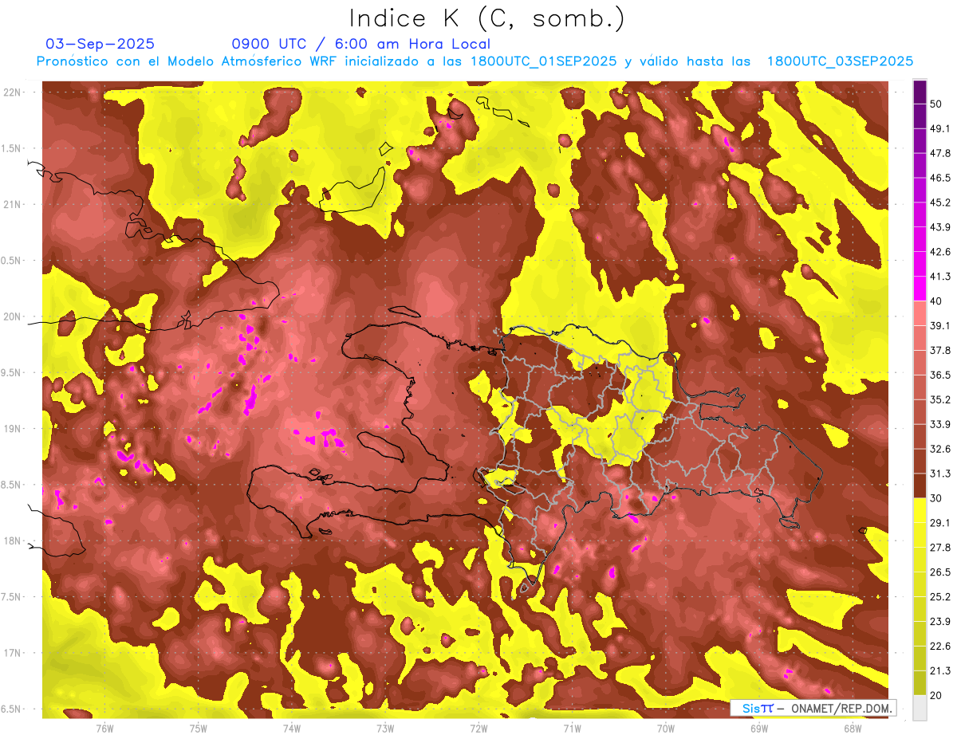Click the 74W longitude label
957x739 pixels.
291,728
